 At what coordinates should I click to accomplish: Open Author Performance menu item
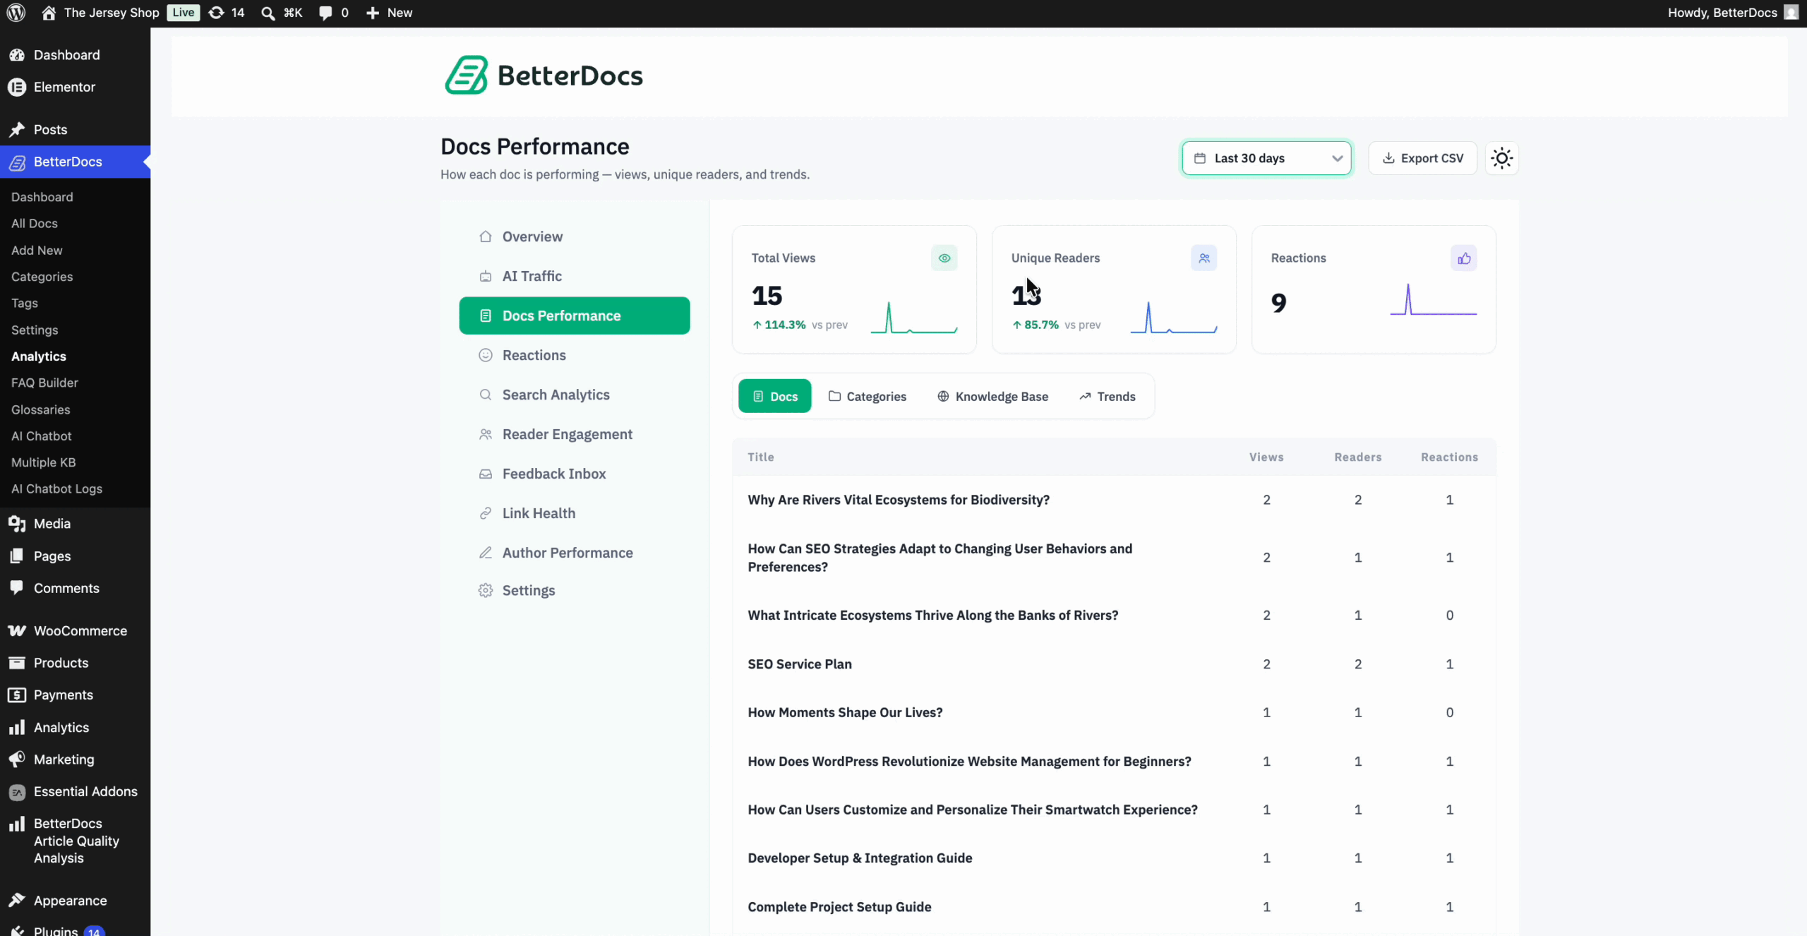tap(574, 553)
